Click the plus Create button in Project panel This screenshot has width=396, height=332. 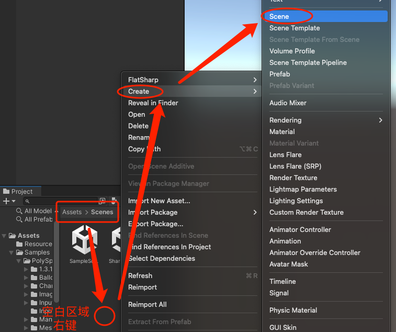(6, 201)
